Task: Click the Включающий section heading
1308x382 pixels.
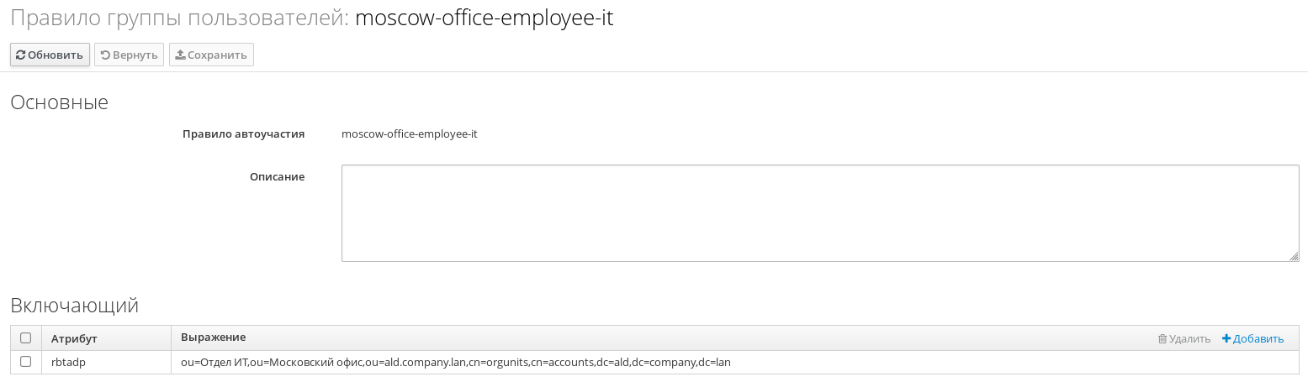Action: pyautogui.click(x=74, y=306)
